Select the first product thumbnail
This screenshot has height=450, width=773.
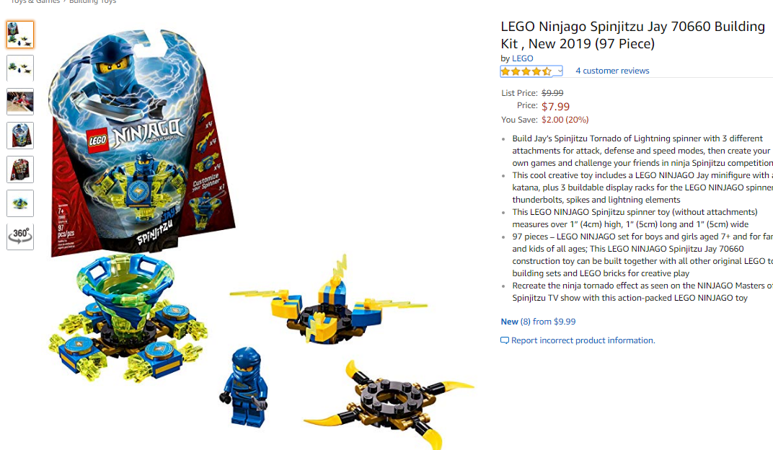[20, 35]
